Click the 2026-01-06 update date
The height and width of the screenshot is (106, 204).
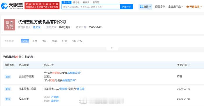coord(184,99)
